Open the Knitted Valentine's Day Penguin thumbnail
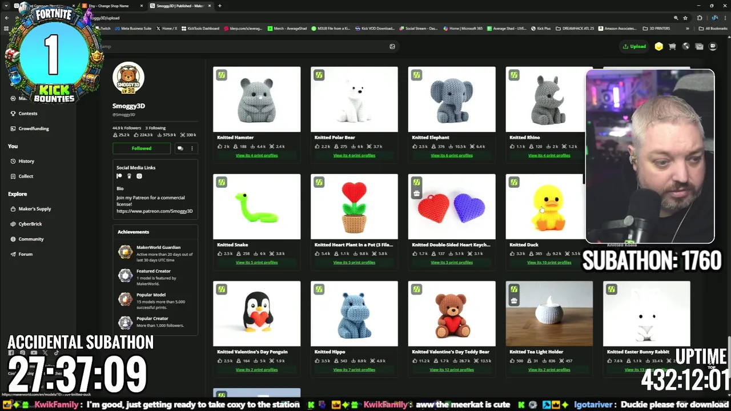The height and width of the screenshot is (411, 731). pos(257,314)
